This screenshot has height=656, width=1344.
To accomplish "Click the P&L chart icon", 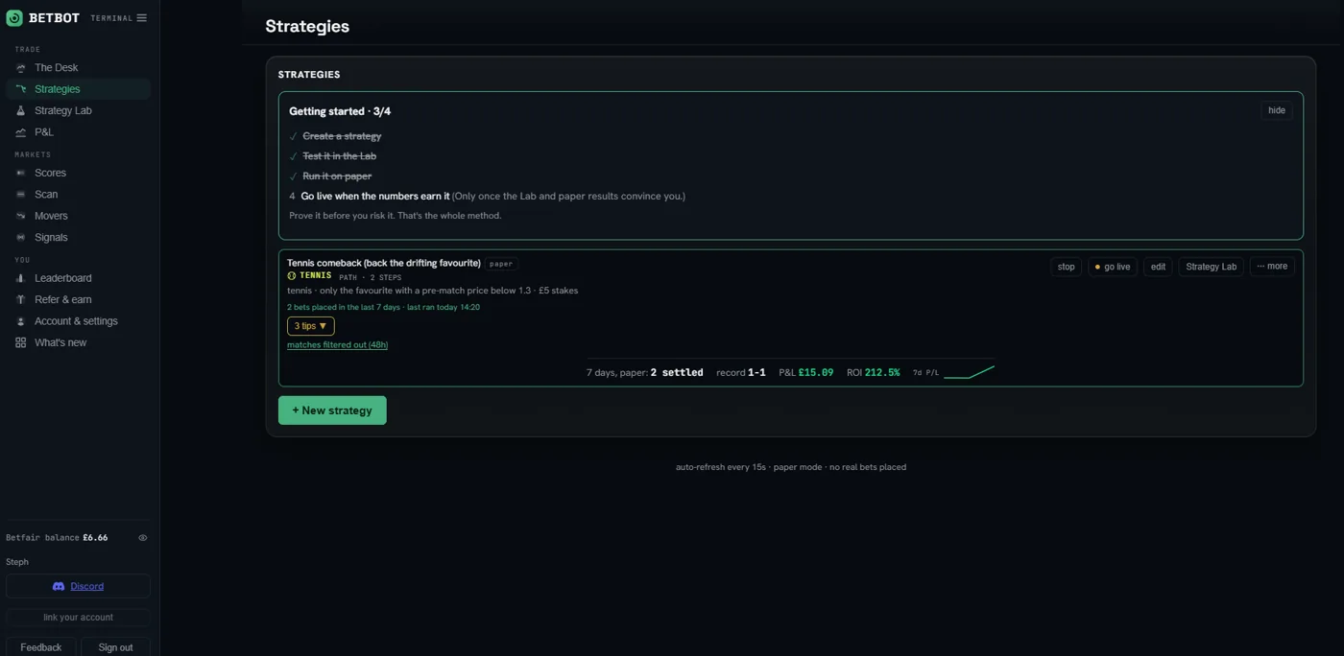I will tap(20, 132).
